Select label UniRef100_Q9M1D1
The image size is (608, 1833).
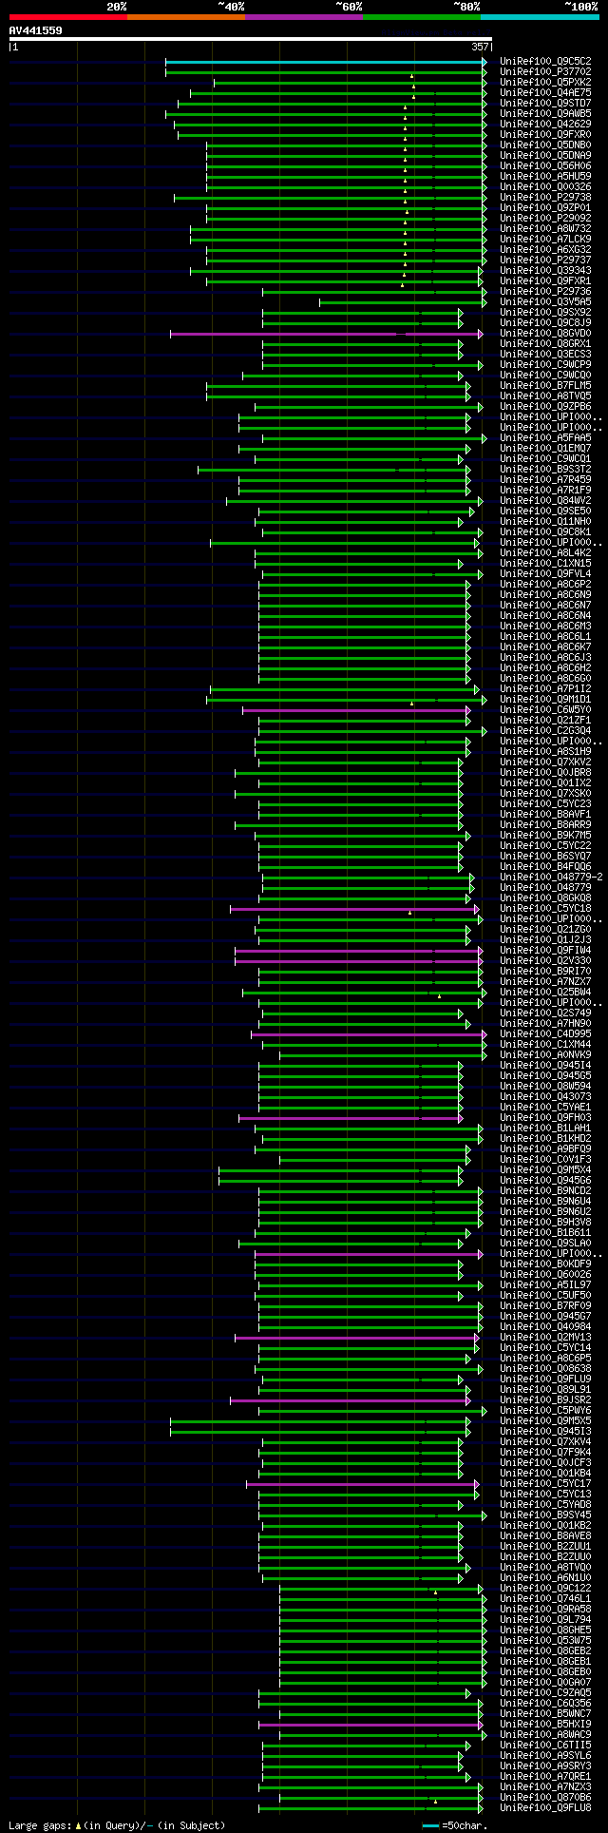[x=545, y=700]
